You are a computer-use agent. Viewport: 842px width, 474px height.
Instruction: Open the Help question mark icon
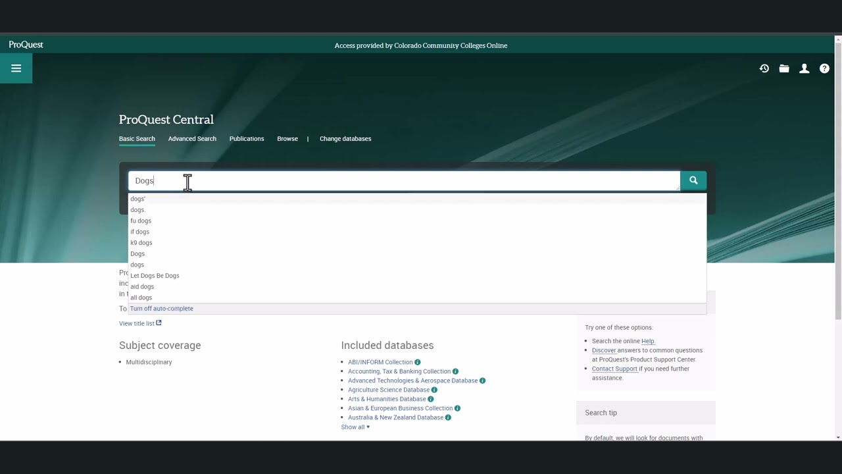(824, 68)
